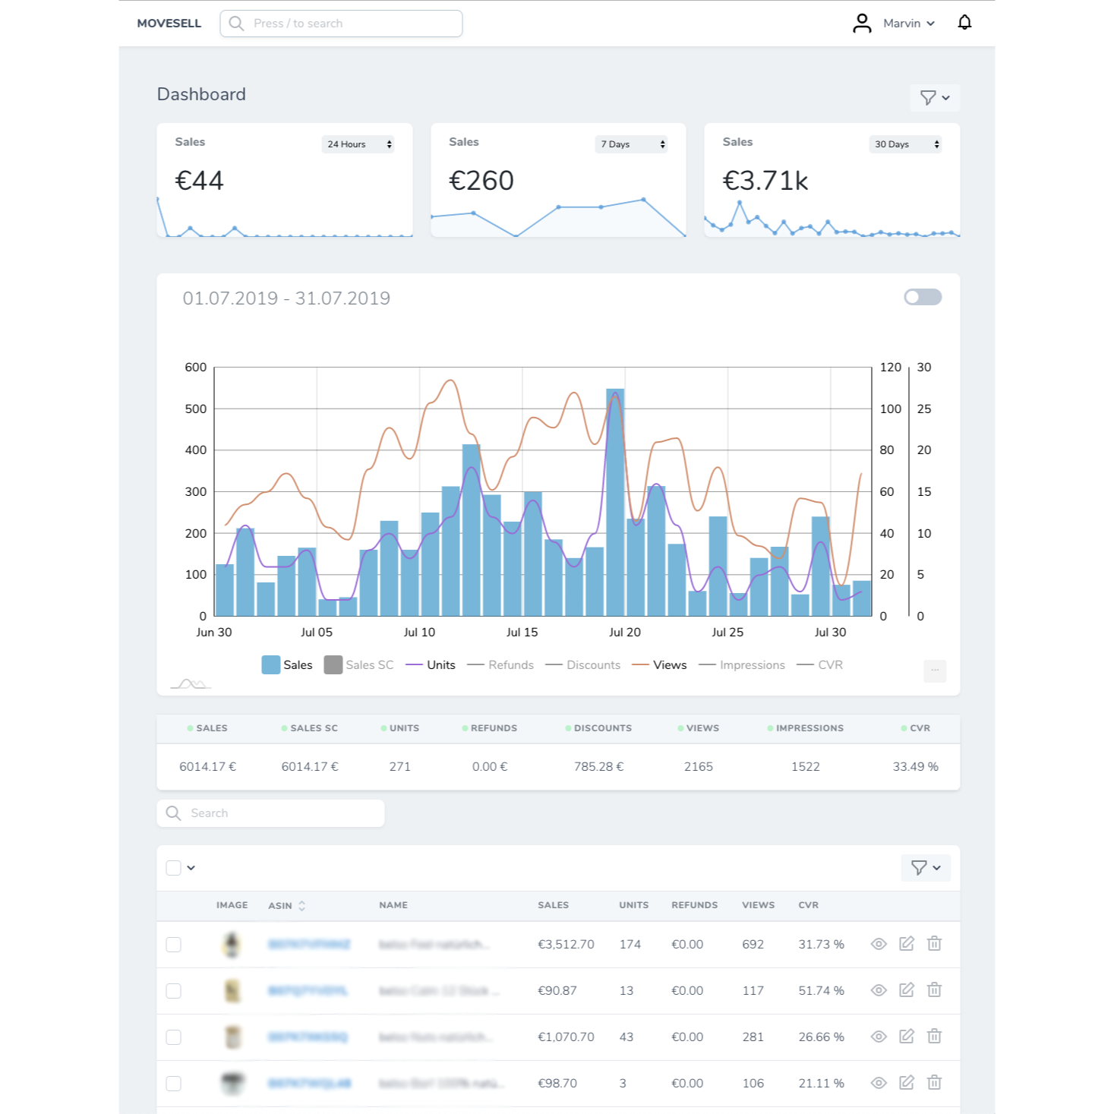The width and height of the screenshot is (1114, 1114).
Task: Delete the last product row via the trash icon
Action: click(934, 1083)
